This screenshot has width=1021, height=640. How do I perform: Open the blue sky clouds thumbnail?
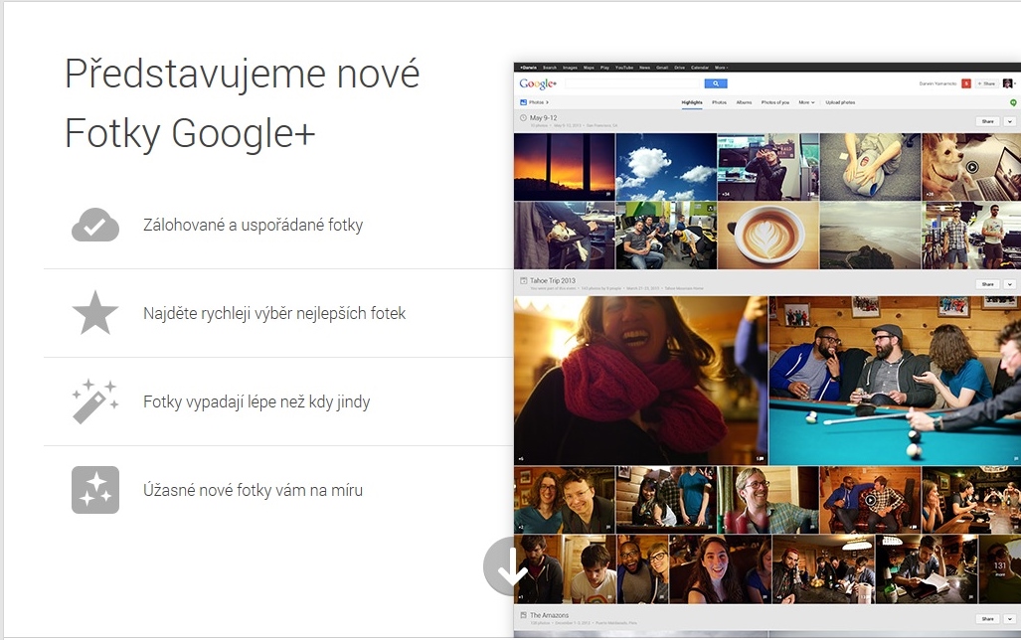pos(666,167)
